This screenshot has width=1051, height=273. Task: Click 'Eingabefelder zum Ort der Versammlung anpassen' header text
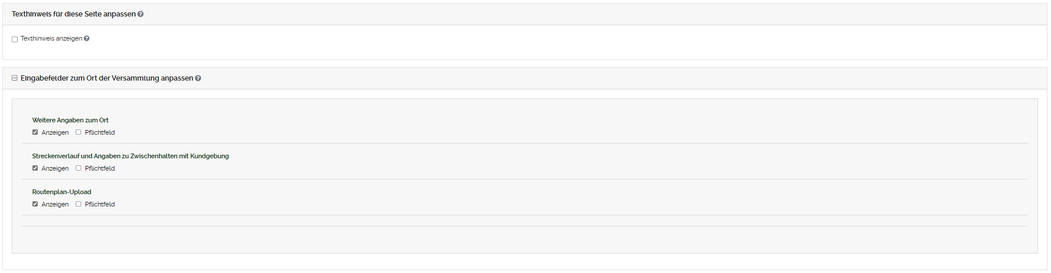(x=107, y=78)
